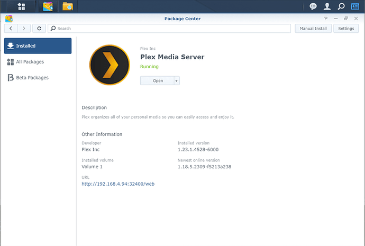Maximize the Package Center window
Viewport: 365px width, 246px height.
click(346, 19)
